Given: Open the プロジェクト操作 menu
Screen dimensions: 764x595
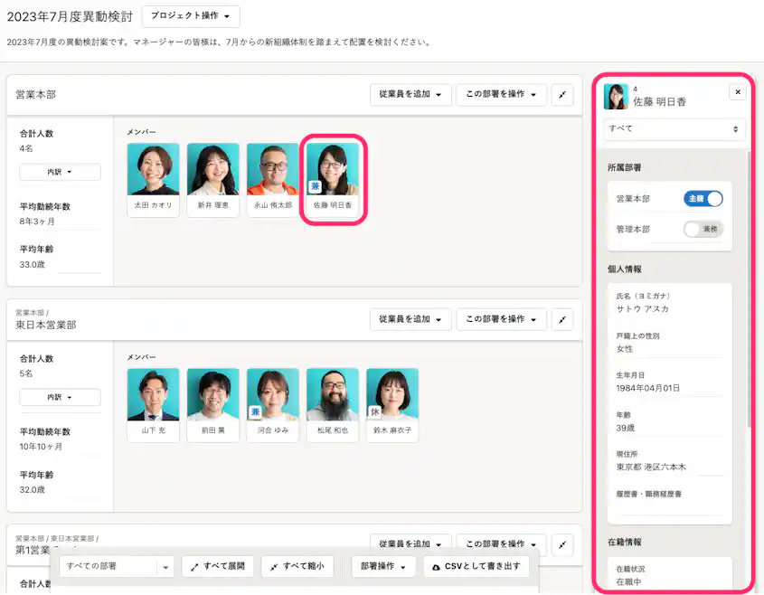Looking at the screenshot, I should [x=190, y=16].
